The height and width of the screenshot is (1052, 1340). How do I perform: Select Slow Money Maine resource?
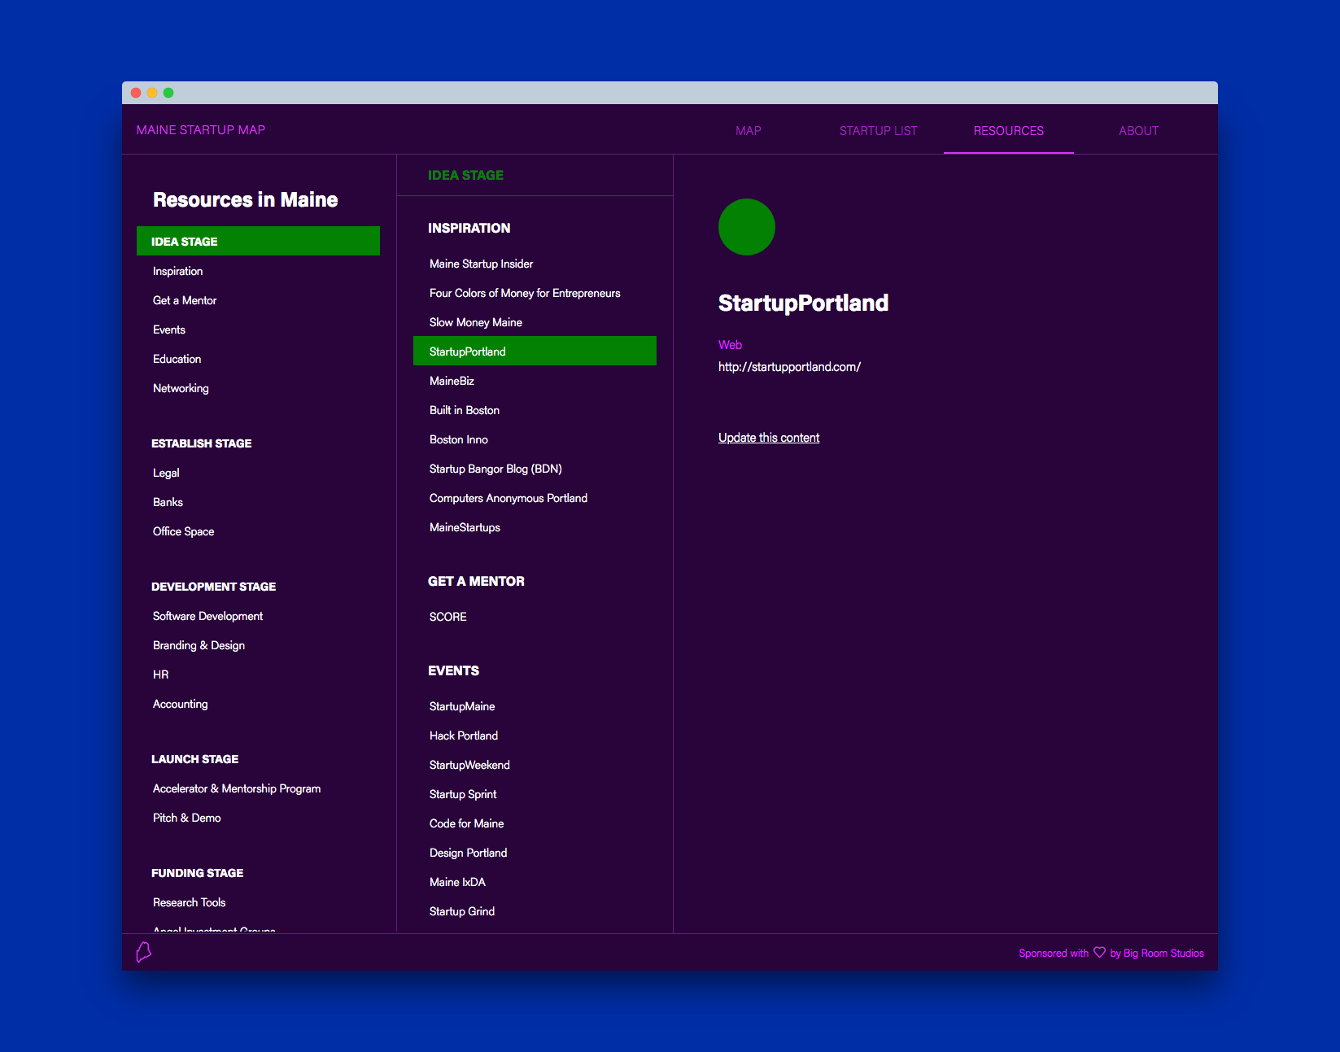click(x=476, y=322)
